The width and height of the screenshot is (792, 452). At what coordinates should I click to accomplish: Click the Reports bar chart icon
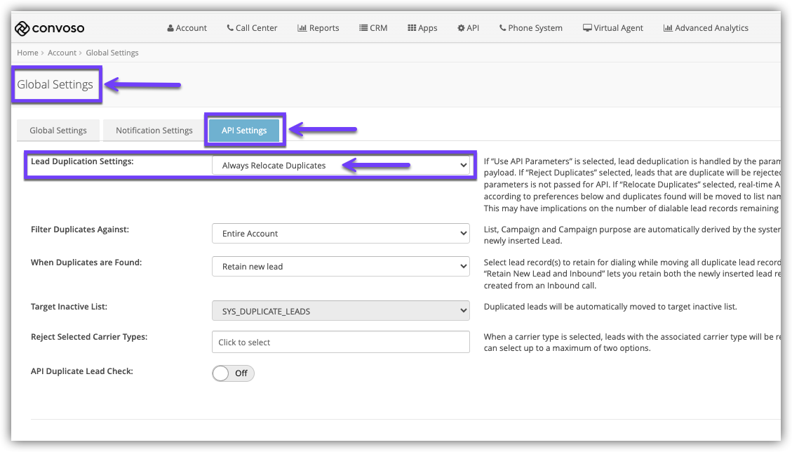[302, 28]
